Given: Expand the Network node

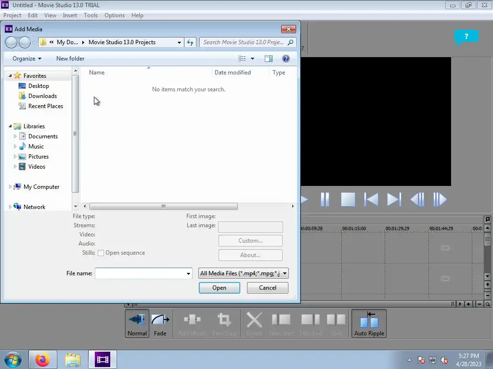Looking at the screenshot, I should (x=10, y=207).
